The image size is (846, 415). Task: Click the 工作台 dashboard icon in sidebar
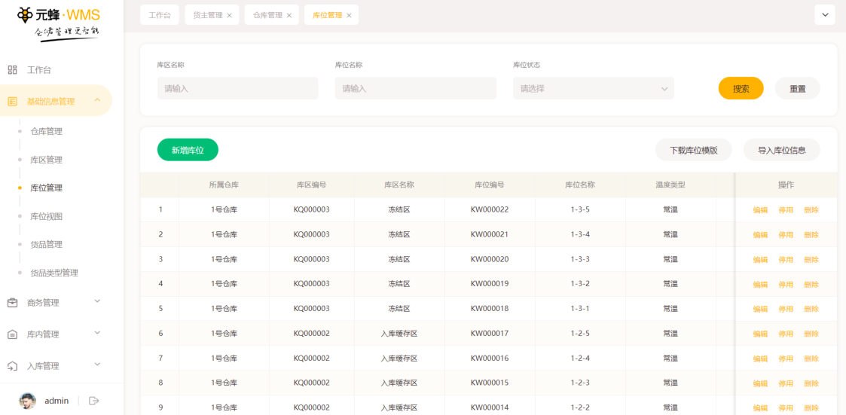(12, 70)
